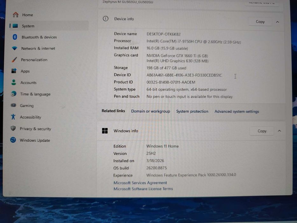Open Microsoft Software License Terms link

pos(143,189)
